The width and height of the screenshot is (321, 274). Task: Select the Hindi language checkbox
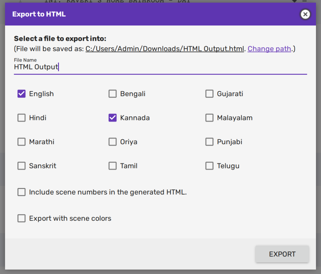[21, 118]
